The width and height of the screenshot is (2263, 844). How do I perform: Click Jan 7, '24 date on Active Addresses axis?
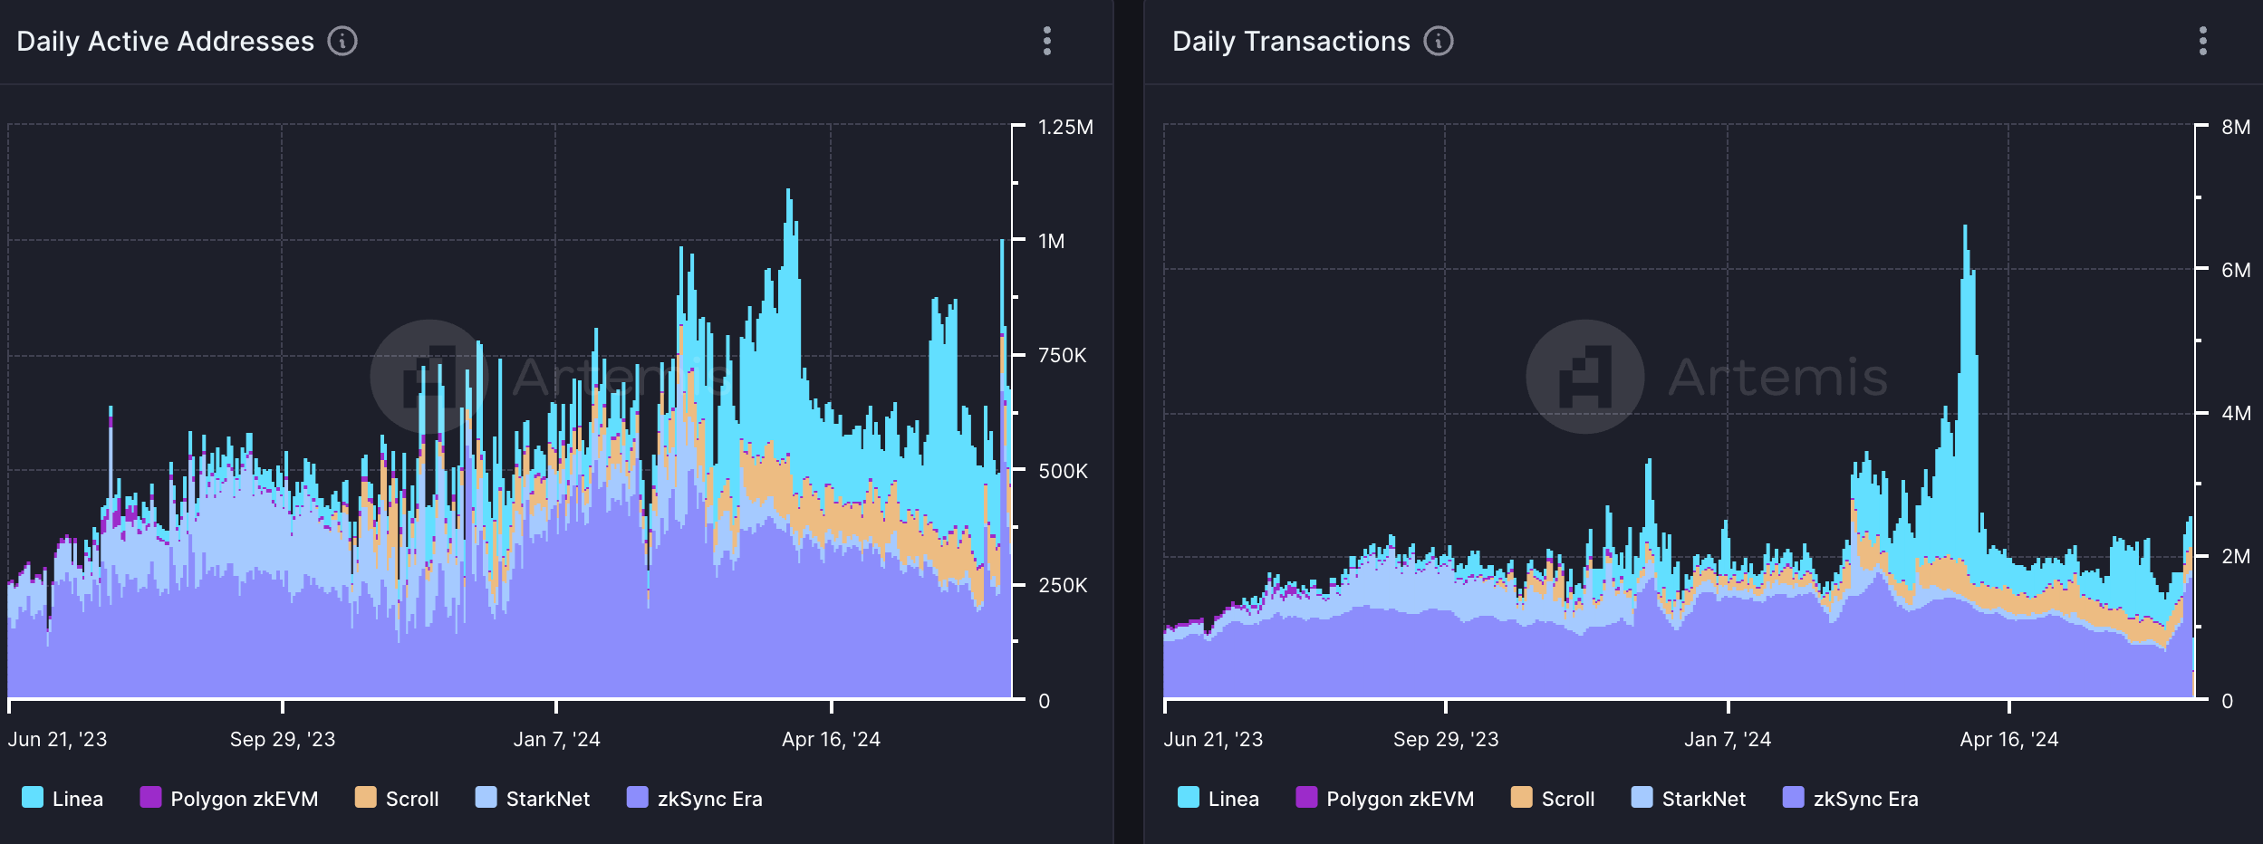[556, 739]
